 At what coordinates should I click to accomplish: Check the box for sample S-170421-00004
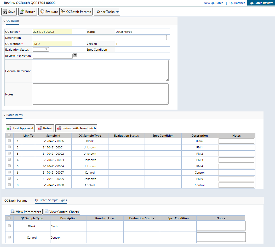[x=9, y=166]
